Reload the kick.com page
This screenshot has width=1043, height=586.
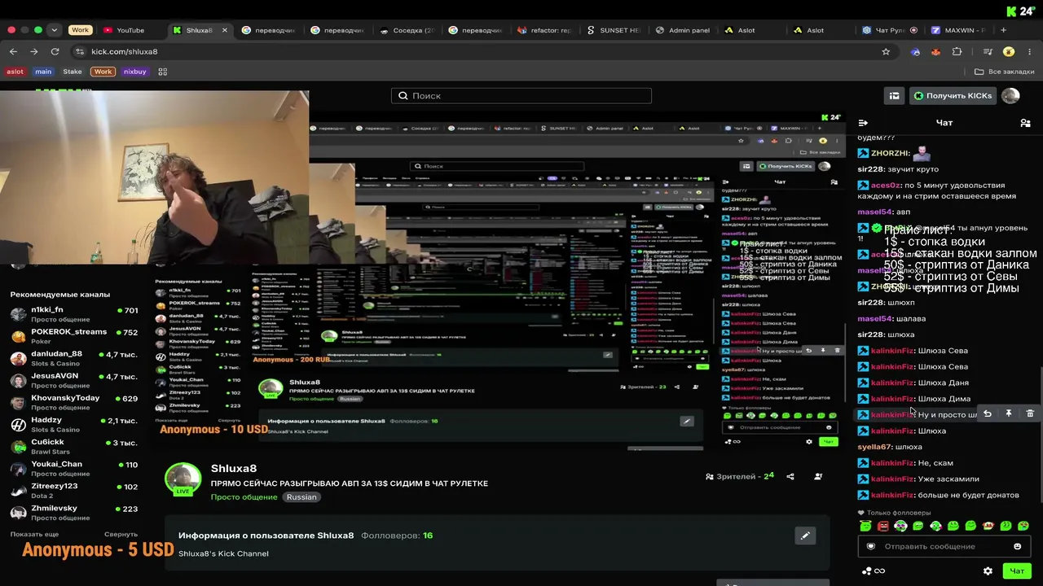coord(55,51)
